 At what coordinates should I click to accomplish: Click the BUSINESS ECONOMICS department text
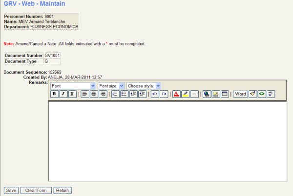[54, 27]
